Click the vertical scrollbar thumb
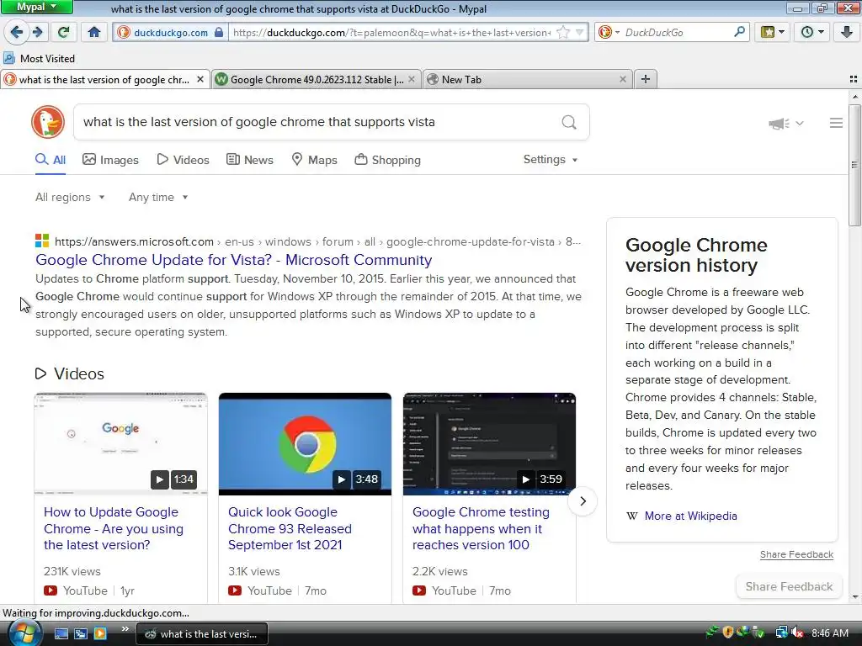 (854, 164)
